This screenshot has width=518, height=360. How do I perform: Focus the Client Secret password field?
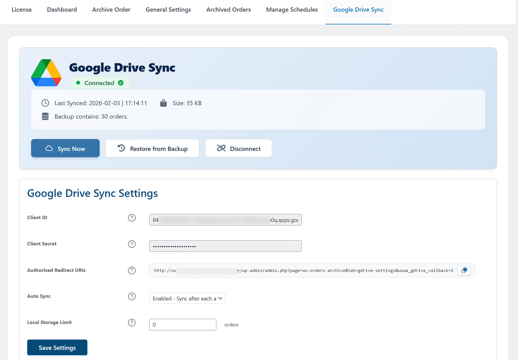pyautogui.click(x=225, y=246)
